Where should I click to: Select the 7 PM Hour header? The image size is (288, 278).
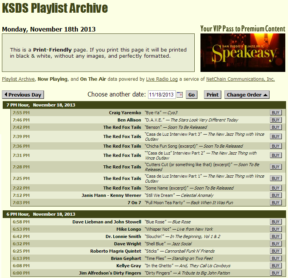coord(144,105)
